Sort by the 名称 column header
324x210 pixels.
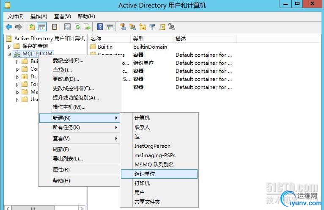(110, 39)
